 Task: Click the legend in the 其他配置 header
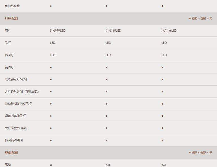click(201, 153)
